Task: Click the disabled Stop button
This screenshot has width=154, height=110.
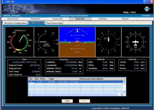Action: (x=84, y=101)
